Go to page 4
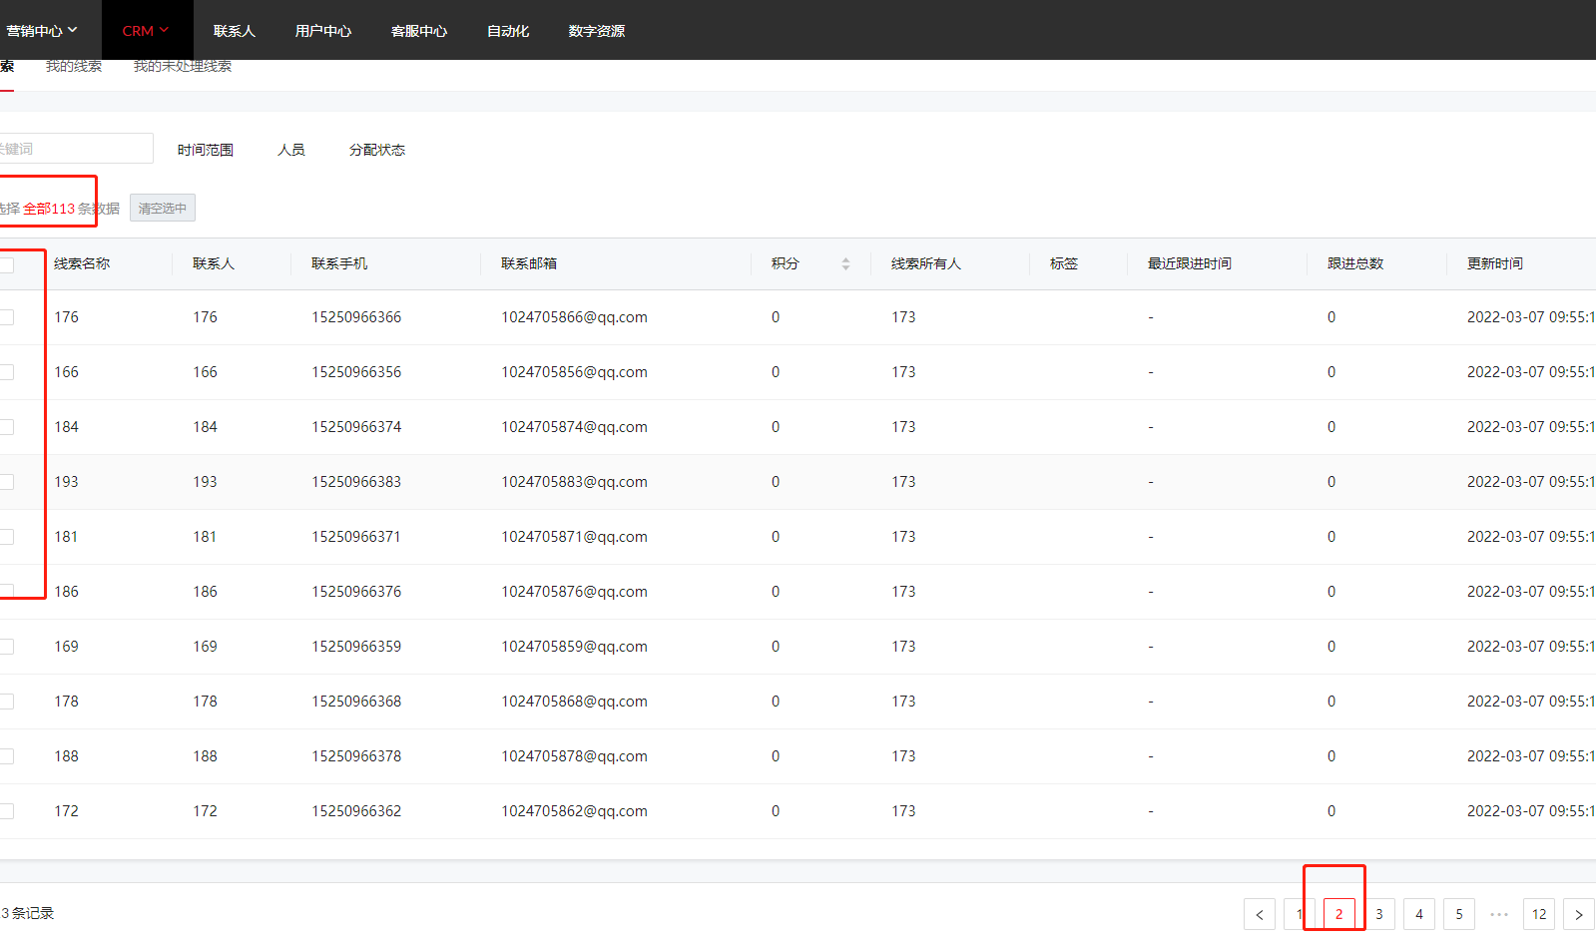Viewport: 1596px width, 946px height. coord(1419,914)
